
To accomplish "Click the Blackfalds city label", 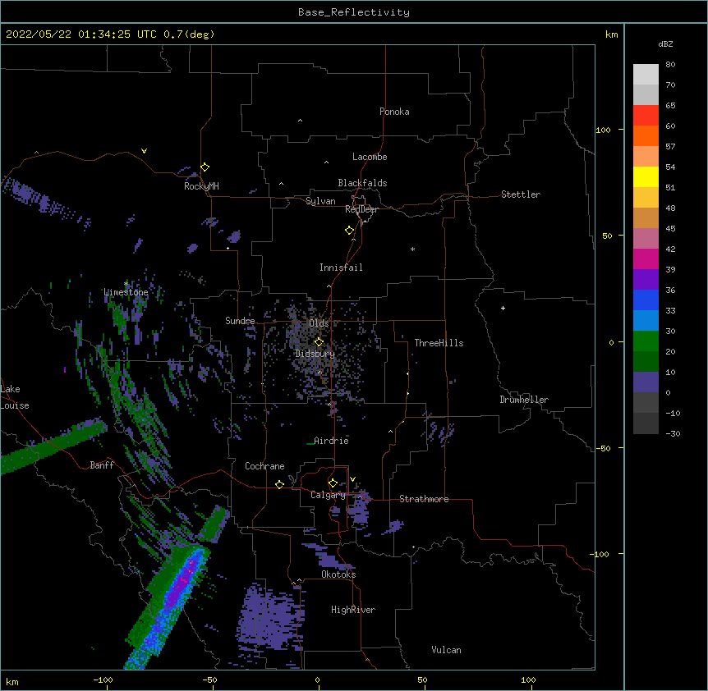I will [x=362, y=183].
